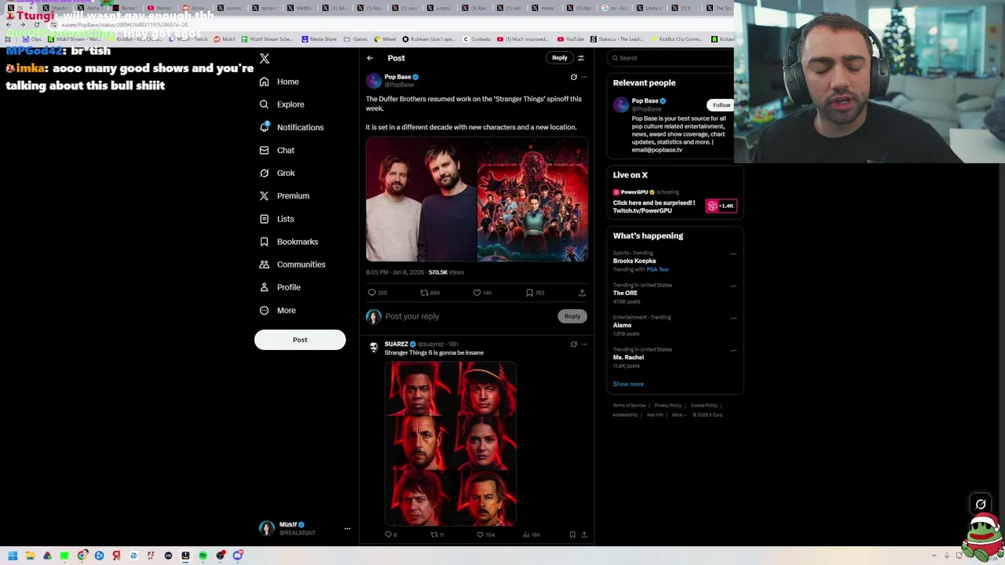Open Terms of Service link

629,406
